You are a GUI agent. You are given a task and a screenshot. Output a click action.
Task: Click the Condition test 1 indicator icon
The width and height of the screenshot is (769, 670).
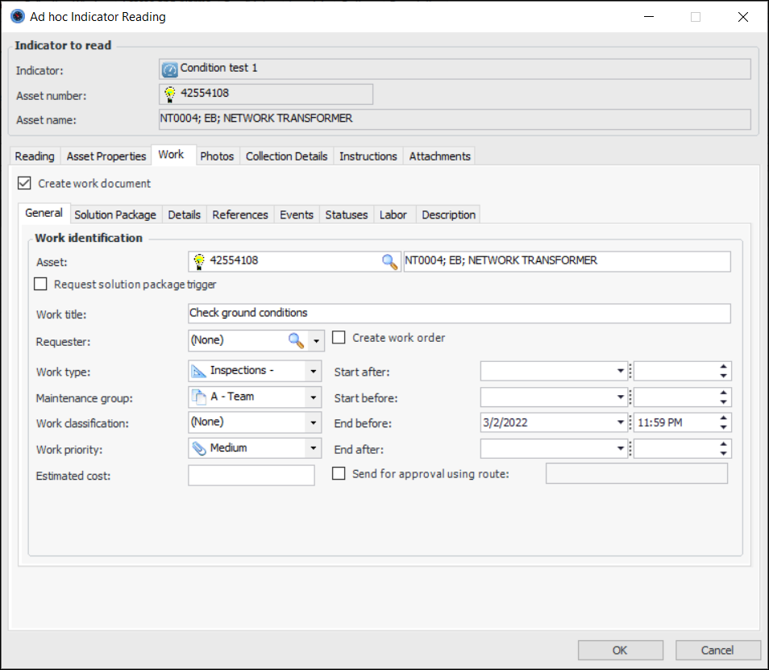pos(169,69)
